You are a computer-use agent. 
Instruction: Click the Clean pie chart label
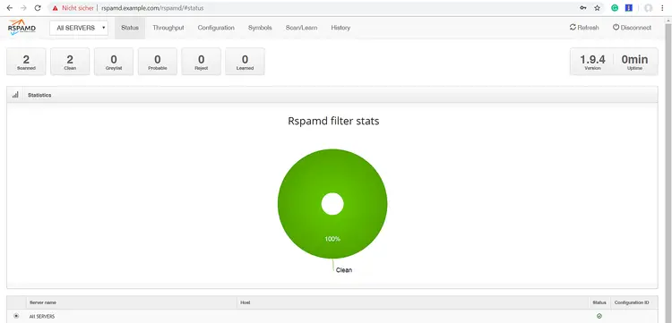click(344, 270)
